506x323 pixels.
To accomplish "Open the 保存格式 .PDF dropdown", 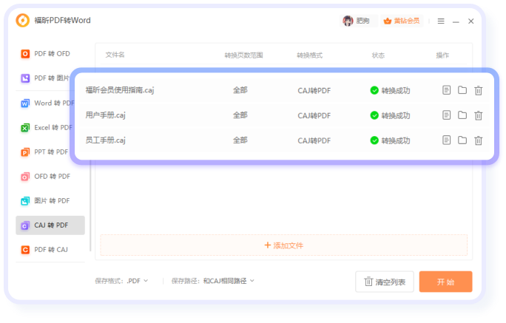I will coord(138,281).
